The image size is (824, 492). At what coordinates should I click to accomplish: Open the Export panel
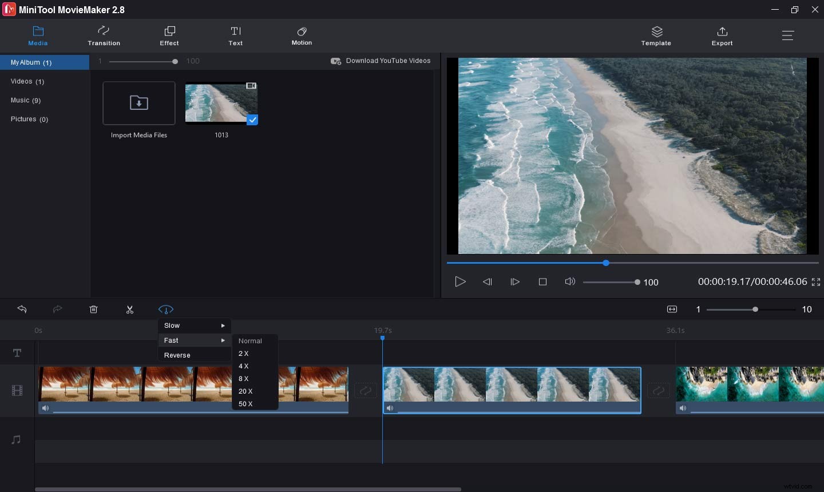click(x=722, y=35)
